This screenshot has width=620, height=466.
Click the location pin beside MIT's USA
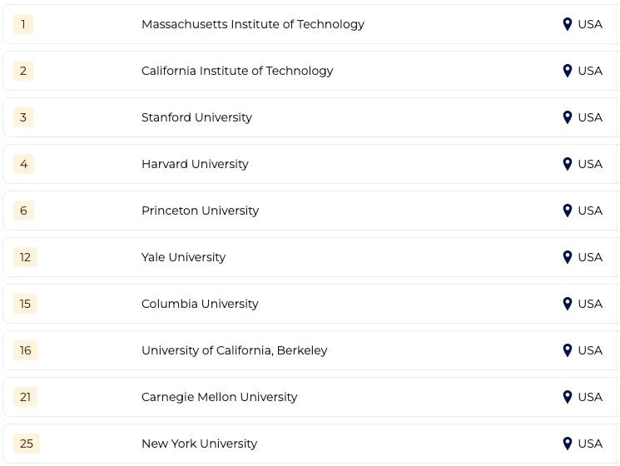(568, 24)
